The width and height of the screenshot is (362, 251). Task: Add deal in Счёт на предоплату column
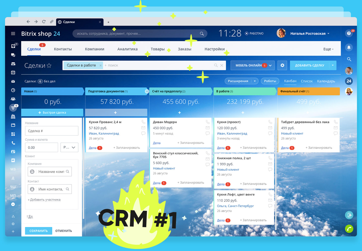point(179,113)
